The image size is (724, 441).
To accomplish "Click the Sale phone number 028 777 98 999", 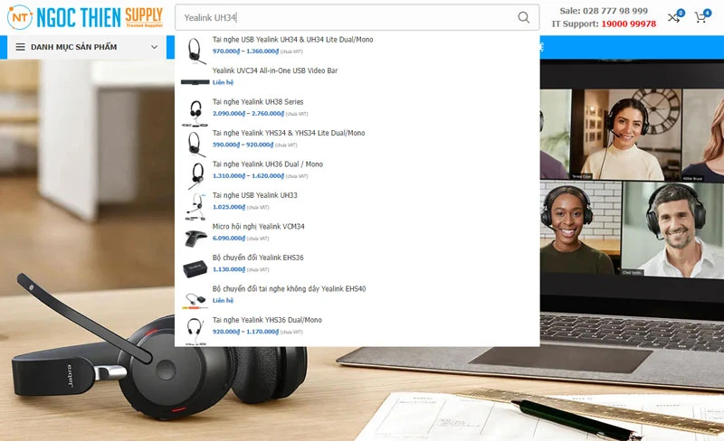I will pyautogui.click(x=615, y=11).
